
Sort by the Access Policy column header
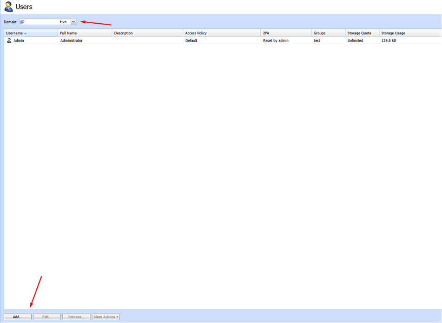coord(222,33)
